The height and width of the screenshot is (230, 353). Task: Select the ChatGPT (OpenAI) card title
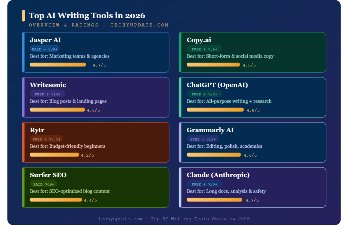tap(217, 85)
